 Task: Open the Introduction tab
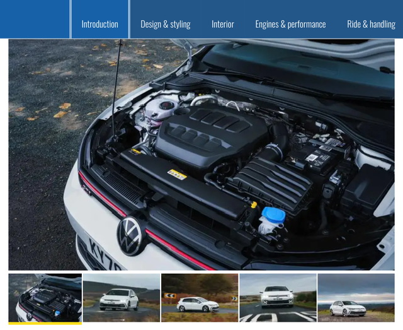point(99,19)
